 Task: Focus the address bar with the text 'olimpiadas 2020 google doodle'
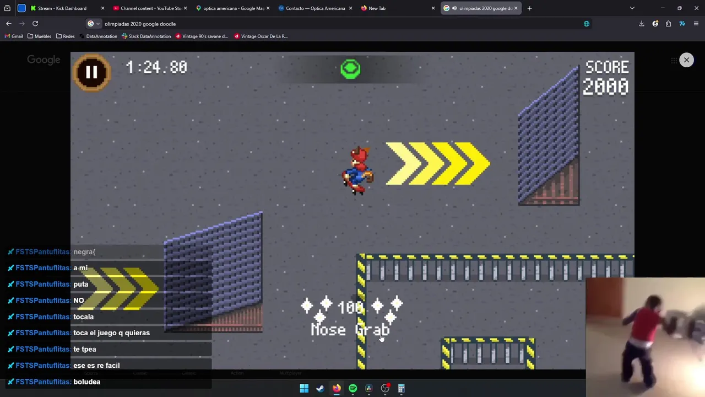[341, 24]
